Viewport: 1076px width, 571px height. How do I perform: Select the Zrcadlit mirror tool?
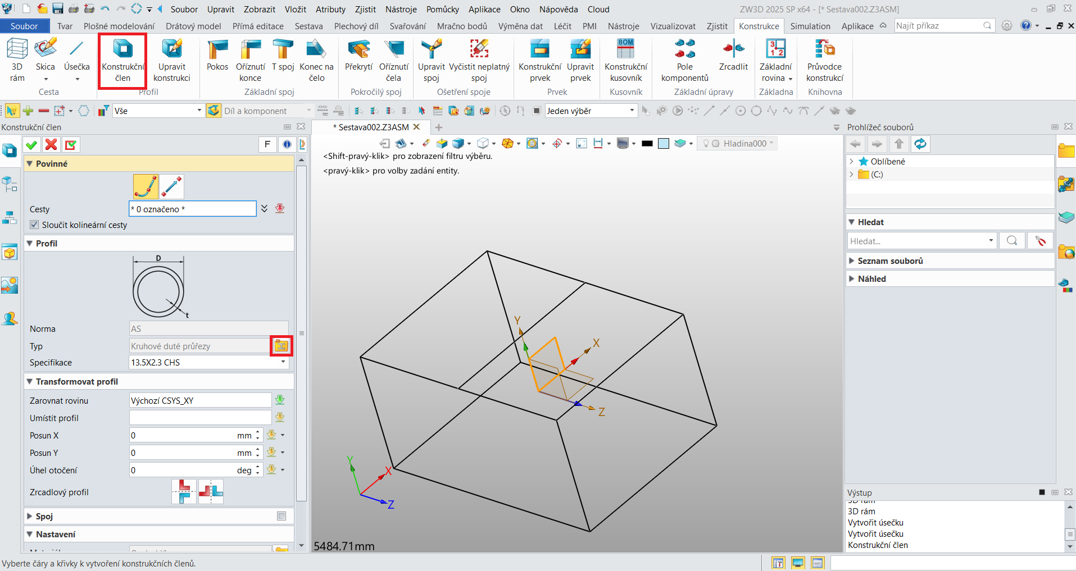(x=733, y=55)
